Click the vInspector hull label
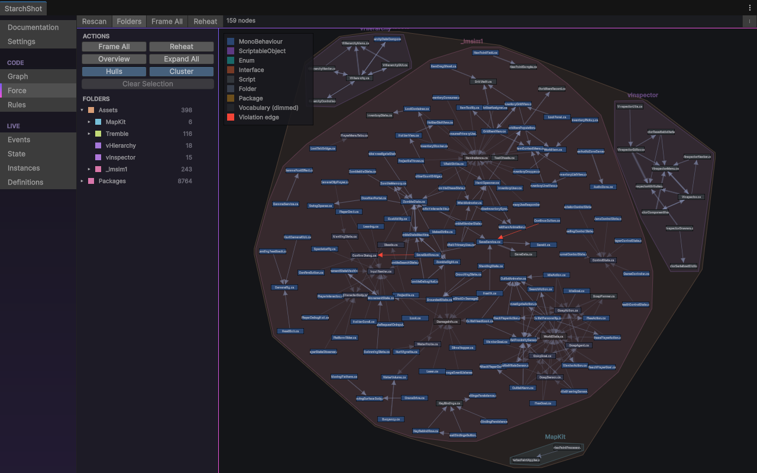The height and width of the screenshot is (473, 757). click(643, 95)
